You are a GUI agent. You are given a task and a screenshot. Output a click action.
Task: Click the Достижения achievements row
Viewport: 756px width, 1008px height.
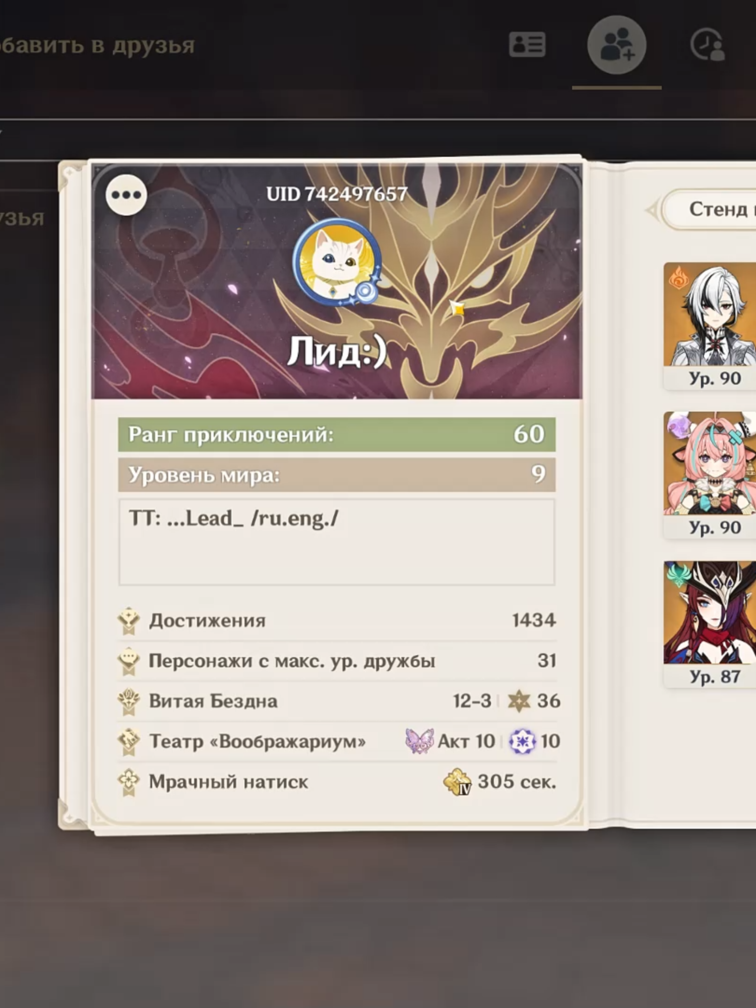pyautogui.click(x=337, y=620)
